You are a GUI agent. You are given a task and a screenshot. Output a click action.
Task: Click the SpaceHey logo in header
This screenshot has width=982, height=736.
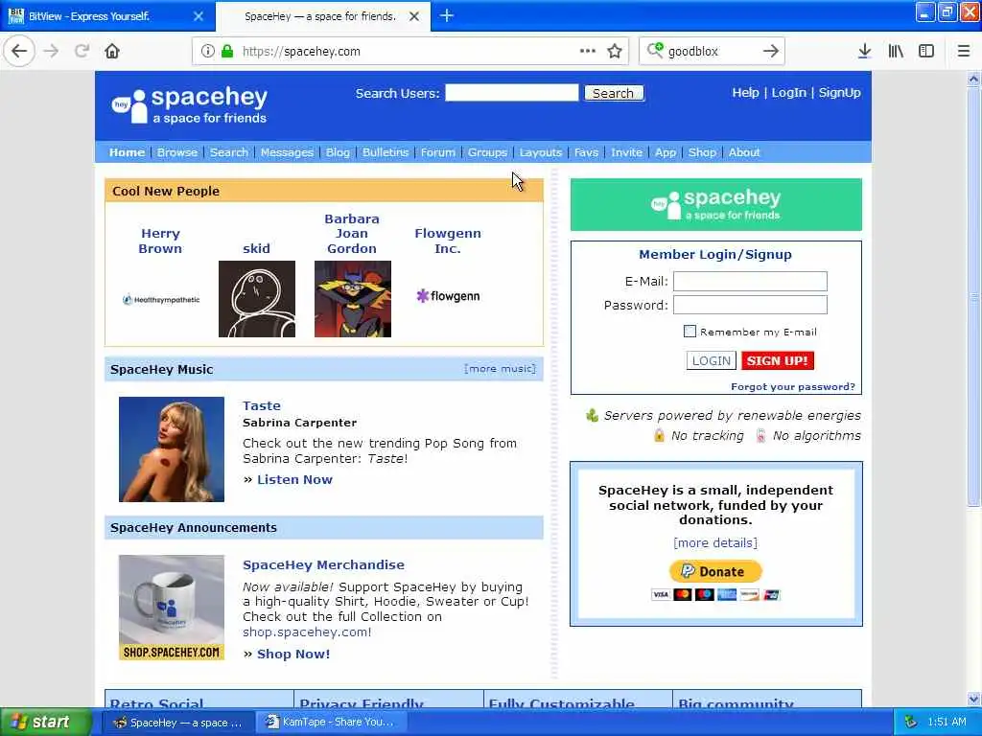[x=190, y=105]
